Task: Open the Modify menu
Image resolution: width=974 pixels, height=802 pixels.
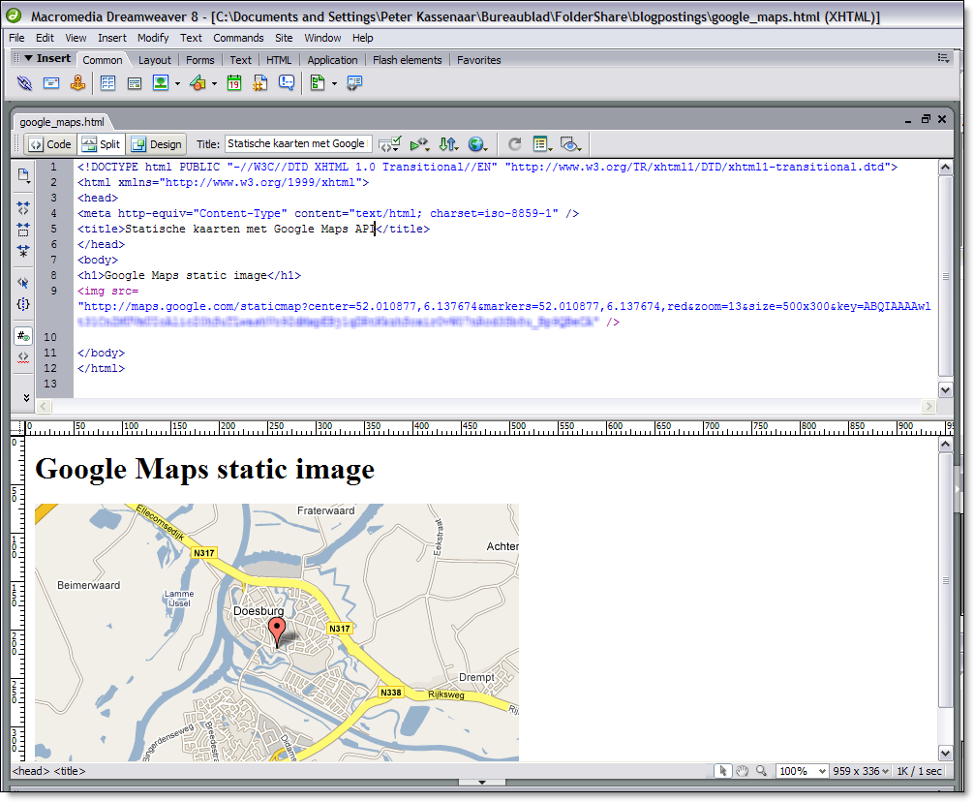Action: click(x=153, y=38)
